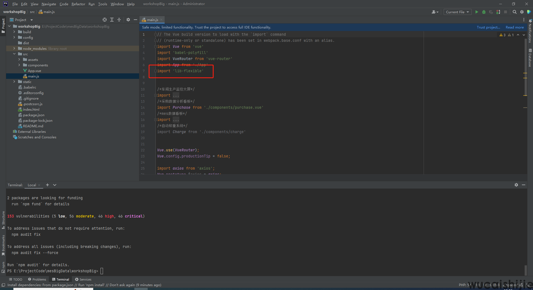Expand the config folder
The width and height of the screenshot is (533, 290).
[x=14, y=37]
